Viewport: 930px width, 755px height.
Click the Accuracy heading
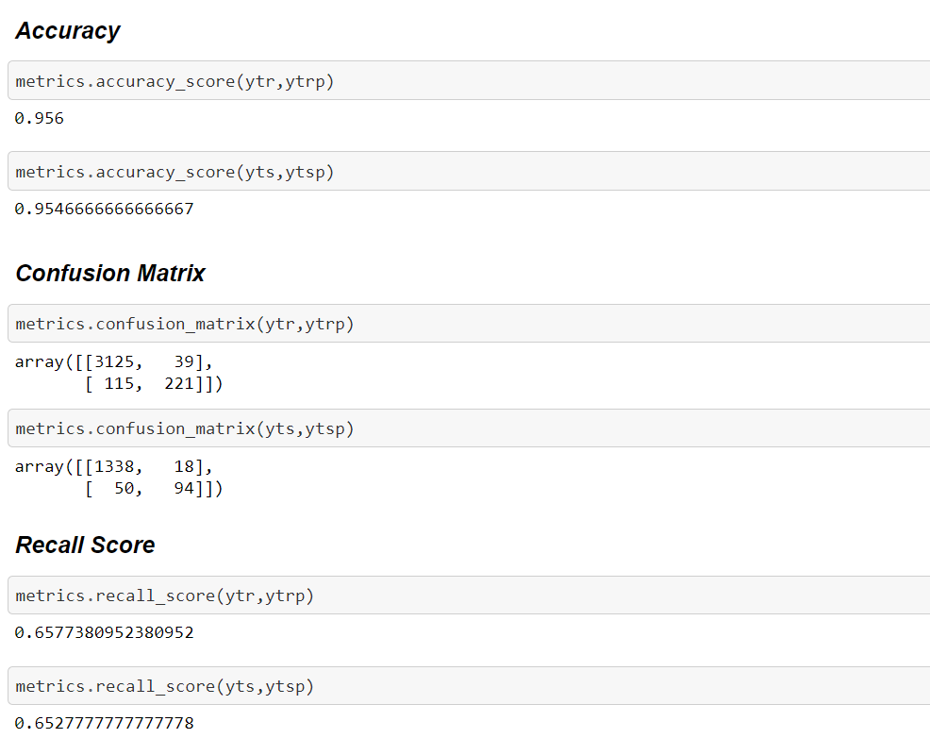[68, 30]
